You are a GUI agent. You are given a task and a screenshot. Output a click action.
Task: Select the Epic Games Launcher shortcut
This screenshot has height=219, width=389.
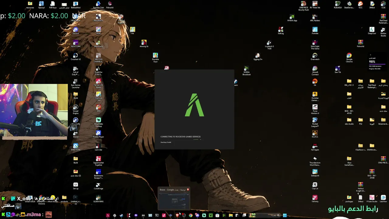click(x=76, y=83)
